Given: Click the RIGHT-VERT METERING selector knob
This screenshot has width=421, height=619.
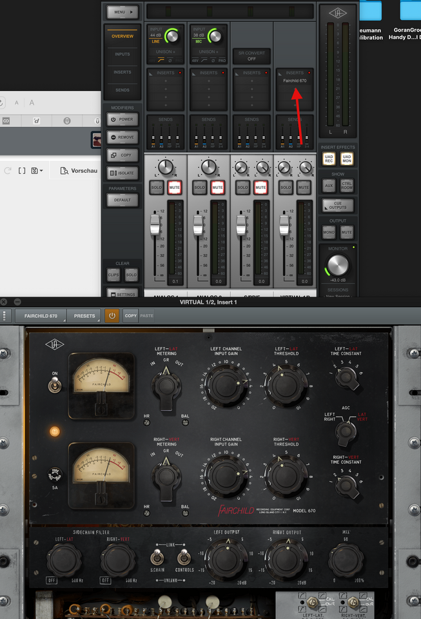Looking at the screenshot, I should tap(166, 478).
